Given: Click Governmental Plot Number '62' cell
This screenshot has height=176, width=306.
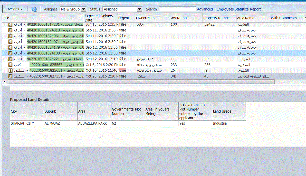Looking at the screenshot, I should point(128,123).
